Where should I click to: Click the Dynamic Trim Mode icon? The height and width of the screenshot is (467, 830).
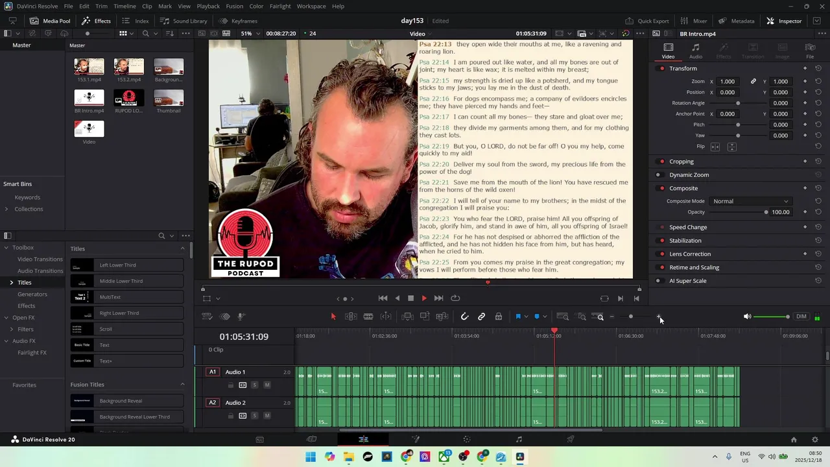[386, 317]
